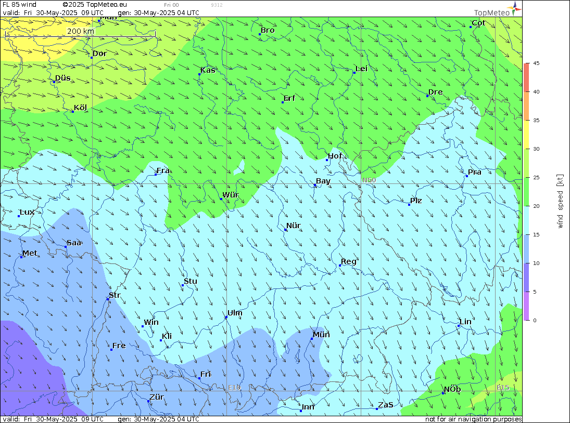Click the 'Lux' city label

coord(27,212)
